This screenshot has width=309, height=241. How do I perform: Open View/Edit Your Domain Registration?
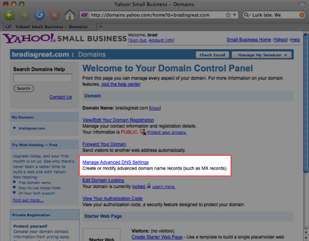[118, 120]
